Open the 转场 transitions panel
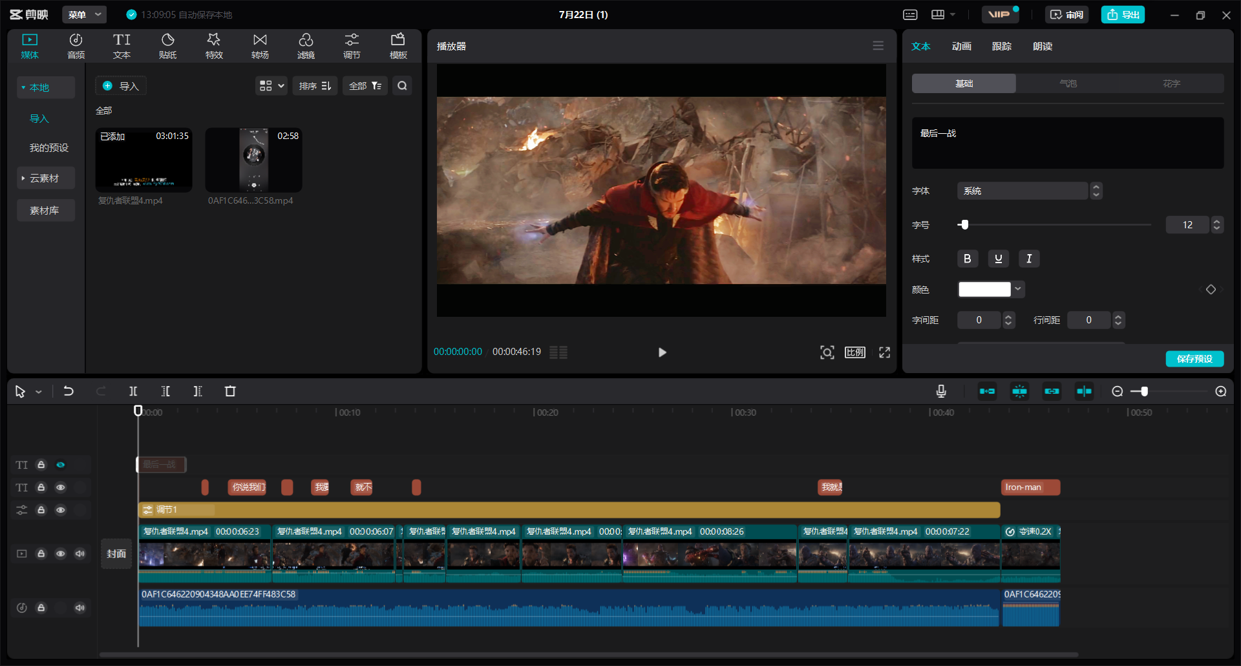This screenshot has width=1241, height=666. tap(260, 47)
